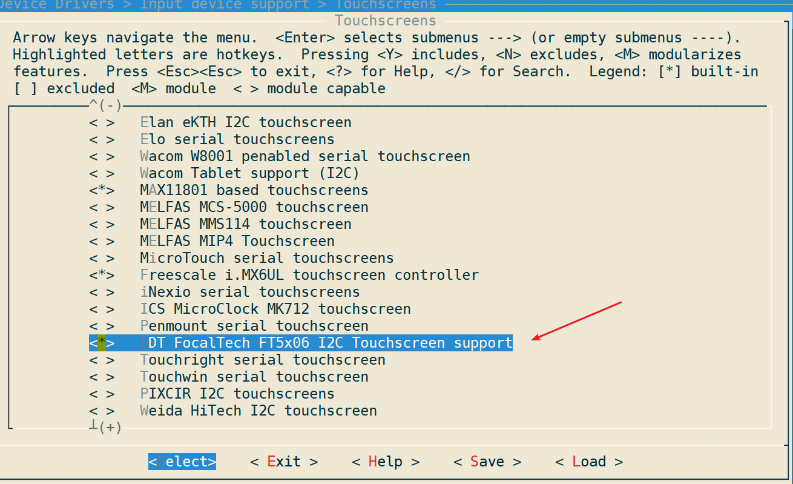Image resolution: width=793 pixels, height=484 pixels.
Task: Enable Elan eKTH I2C touchscreen checkbox
Action: pos(102,122)
